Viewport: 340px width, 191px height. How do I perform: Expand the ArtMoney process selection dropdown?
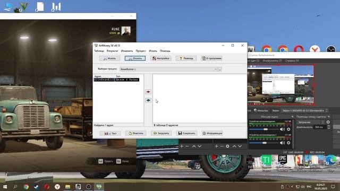216,70
